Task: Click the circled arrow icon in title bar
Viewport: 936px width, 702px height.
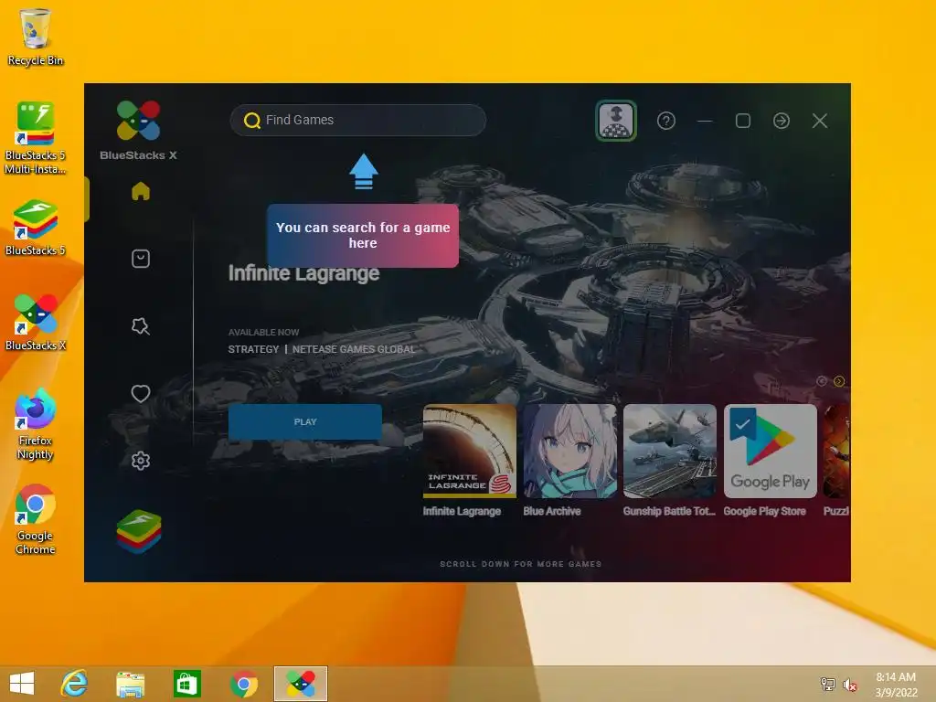Action: tap(781, 121)
